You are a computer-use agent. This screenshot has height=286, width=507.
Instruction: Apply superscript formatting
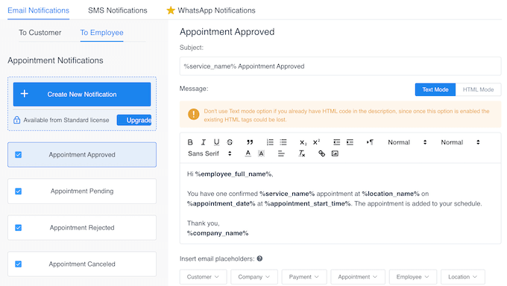point(316,142)
